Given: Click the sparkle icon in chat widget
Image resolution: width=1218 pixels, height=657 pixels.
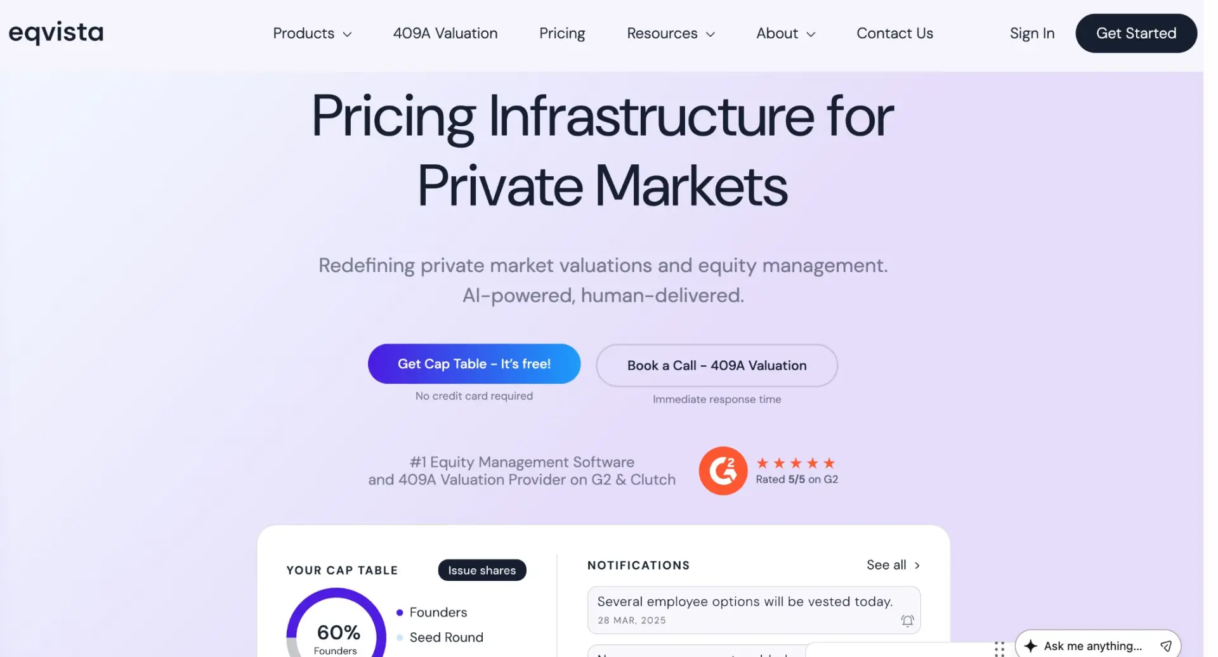Looking at the screenshot, I should click(x=1031, y=646).
